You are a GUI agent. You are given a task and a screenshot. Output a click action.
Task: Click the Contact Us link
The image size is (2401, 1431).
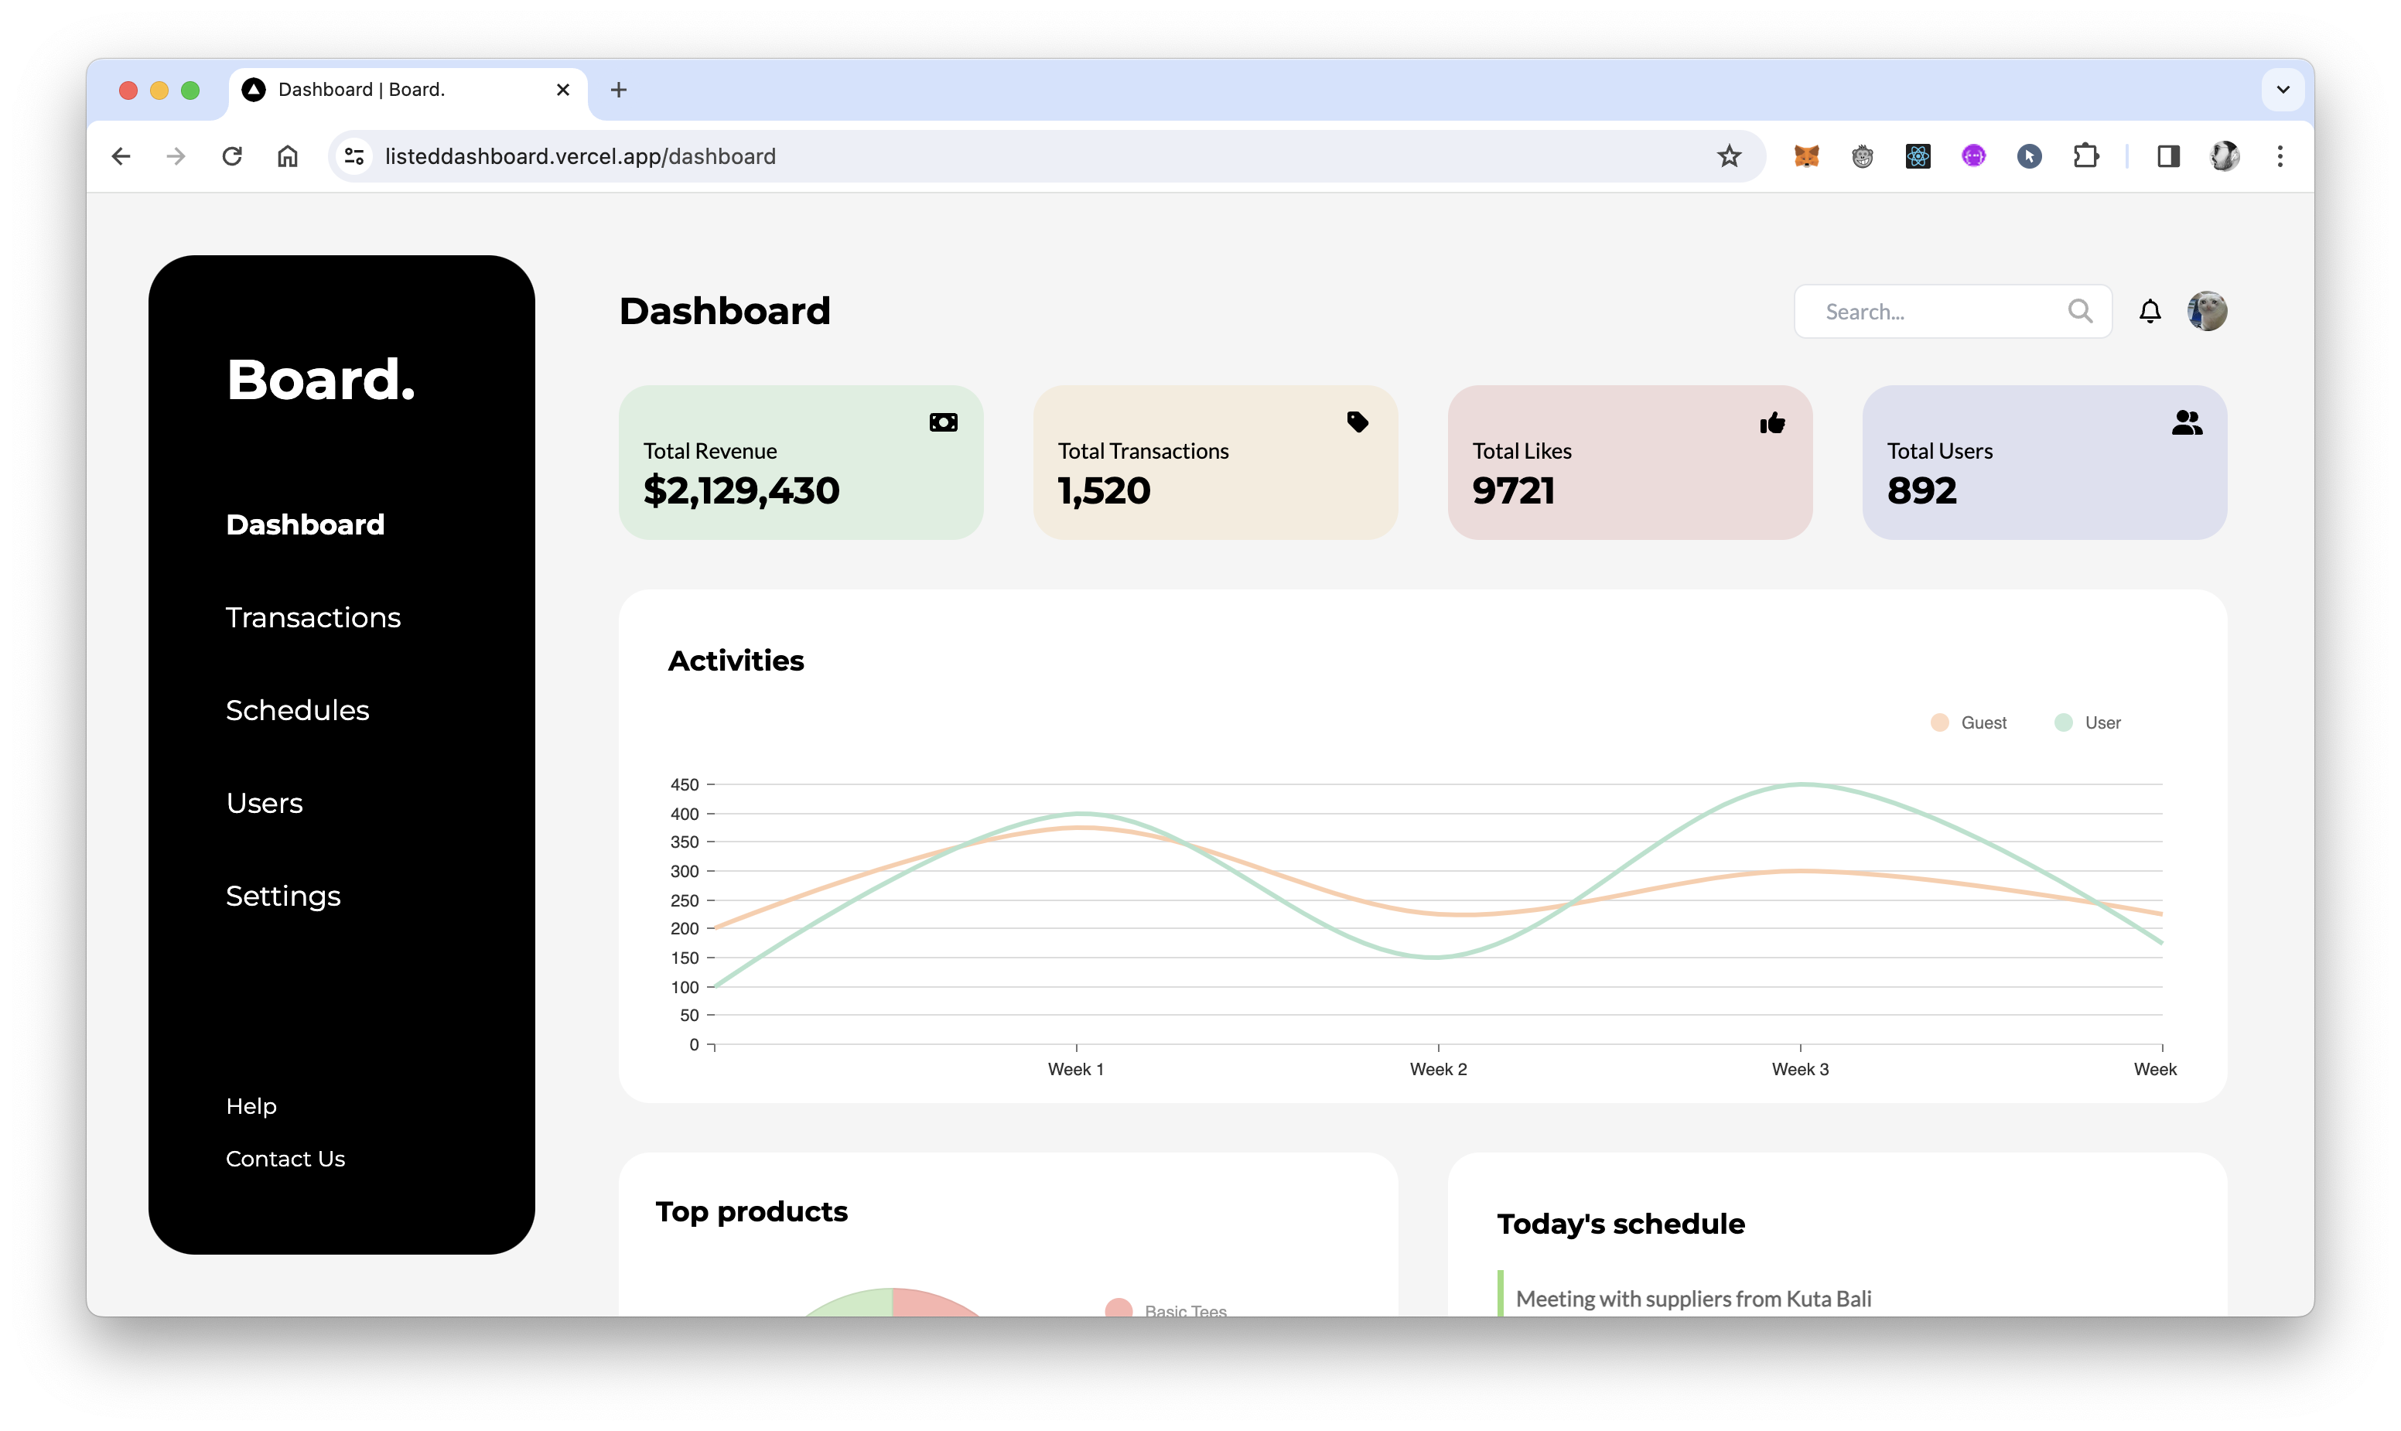tap(285, 1159)
